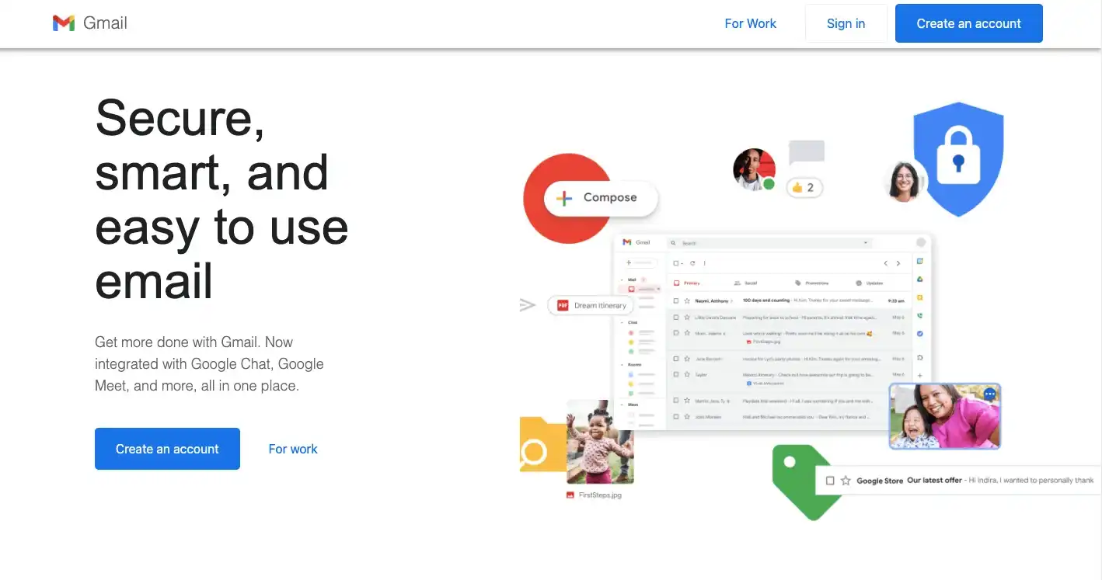The height and width of the screenshot is (580, 1102).
Task: Select the Primary tab in the inbox mockup
Action: click(687, 283)
